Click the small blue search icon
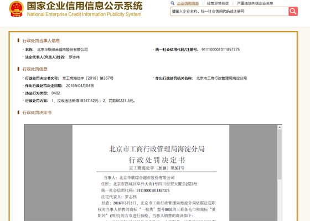This screenshot has height=221, width=310. pyautogui.click(x=172, y=3)
